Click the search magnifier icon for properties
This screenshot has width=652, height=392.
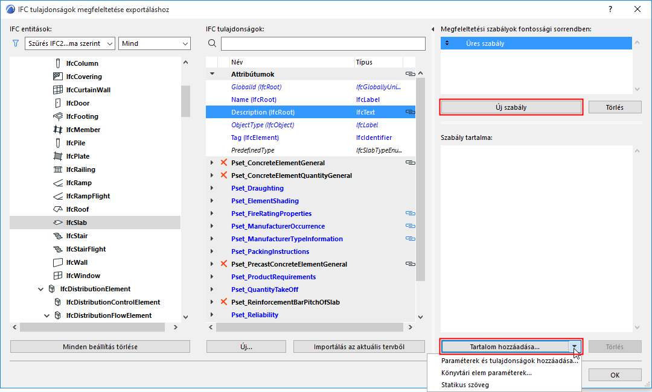(x=212, y=43)
